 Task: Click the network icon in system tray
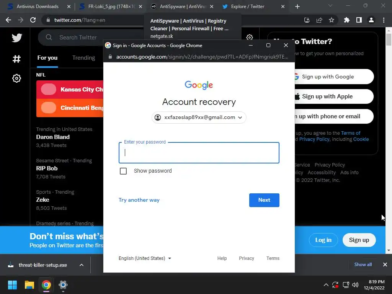[346, 285]
